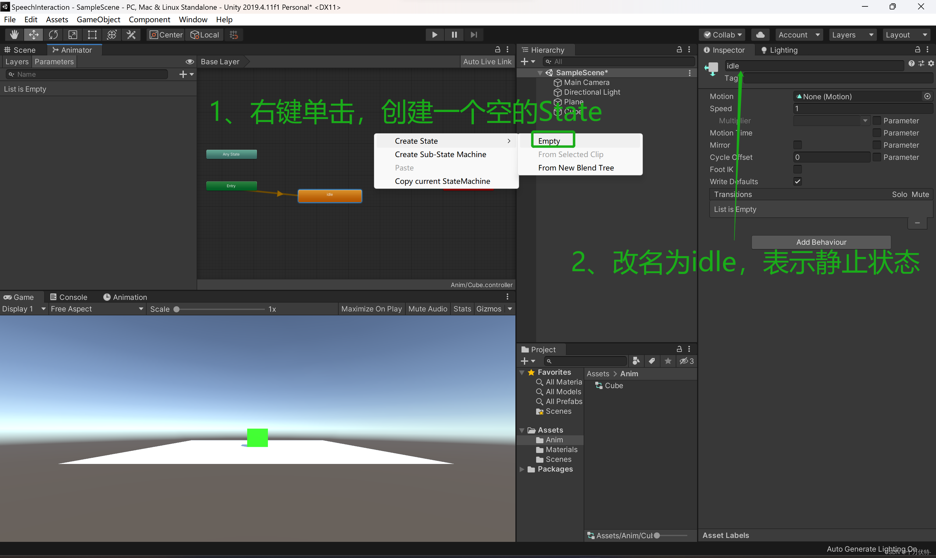Click the Add Behaviour button
Screen dimensions: 936x558
click(821, 242)
